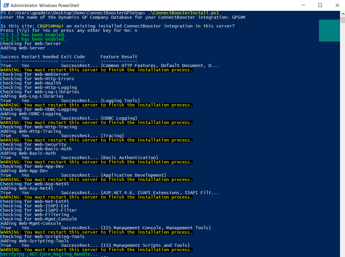Click the TLS 1.3 enabled message
Screen dimensions: 345x257
point(33,39)
